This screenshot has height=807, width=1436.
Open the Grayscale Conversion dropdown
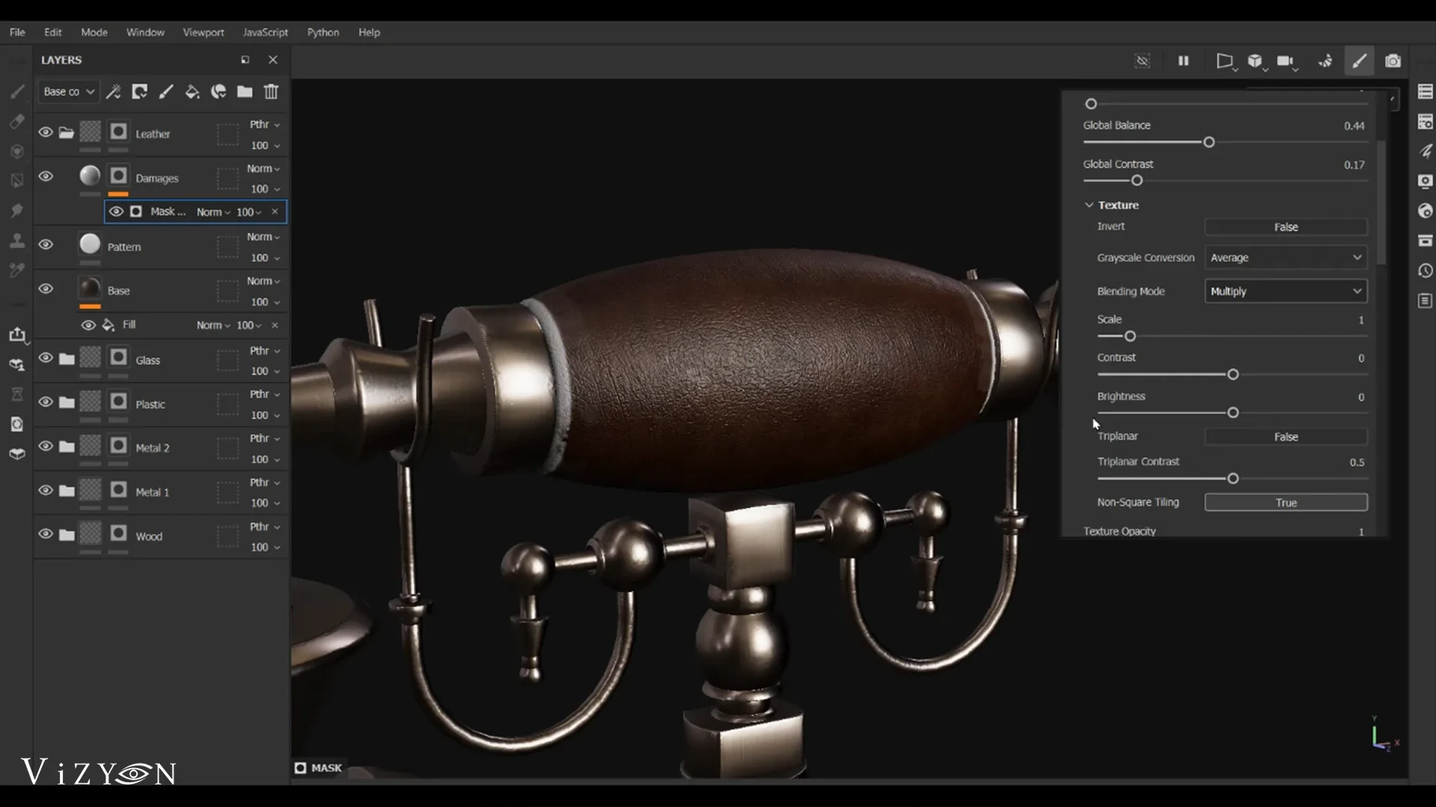point(1284,257)
